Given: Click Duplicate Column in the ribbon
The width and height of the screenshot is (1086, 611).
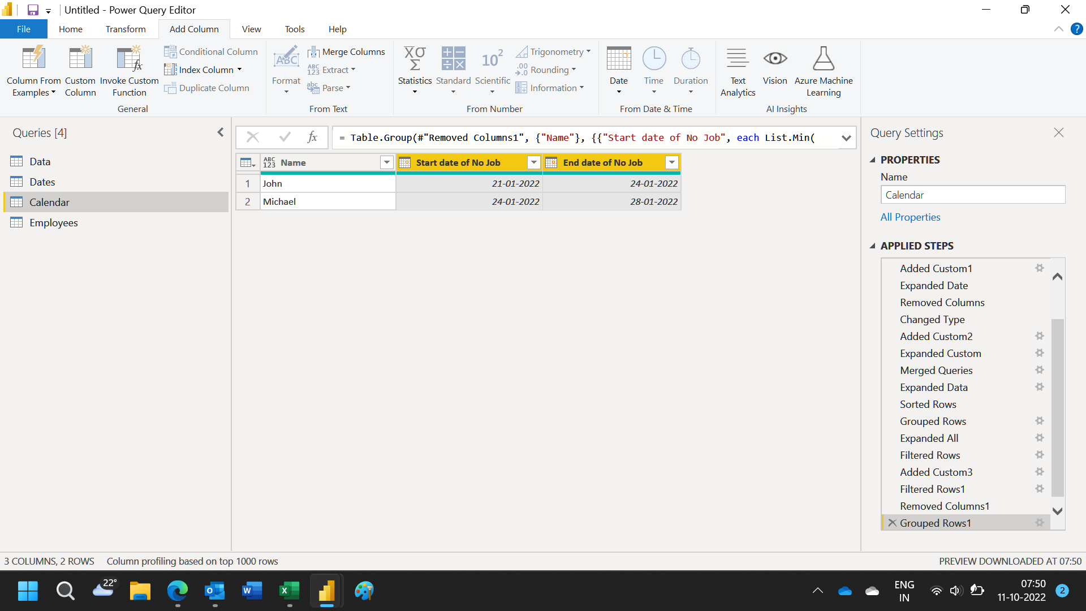Looking at the screenshot, I should (x=206, y=88).
